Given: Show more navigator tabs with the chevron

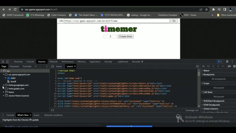Looking at the screenshot, I should [35, 66].
